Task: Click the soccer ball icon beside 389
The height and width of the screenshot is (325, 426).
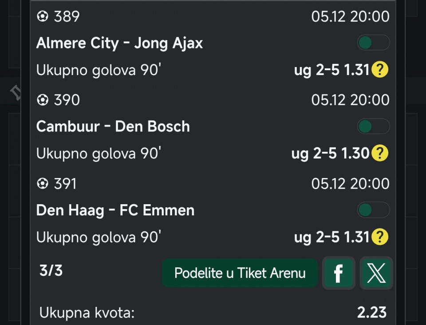Action: pyautogui.click(x=42, y=17)
